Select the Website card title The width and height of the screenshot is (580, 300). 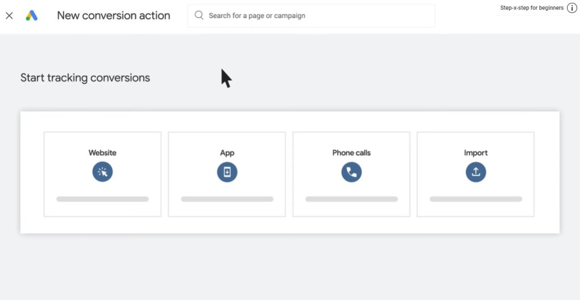pyautogui.click(x=103, y=153)
